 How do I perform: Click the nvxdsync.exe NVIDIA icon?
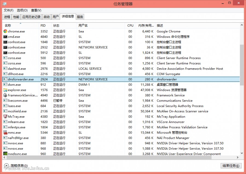(5, 154)
